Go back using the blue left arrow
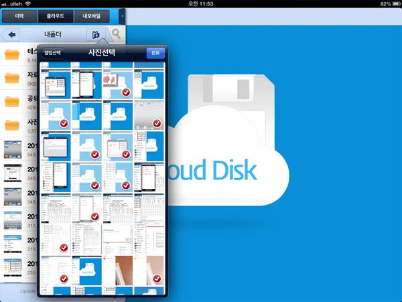 [x=12, y=35]
